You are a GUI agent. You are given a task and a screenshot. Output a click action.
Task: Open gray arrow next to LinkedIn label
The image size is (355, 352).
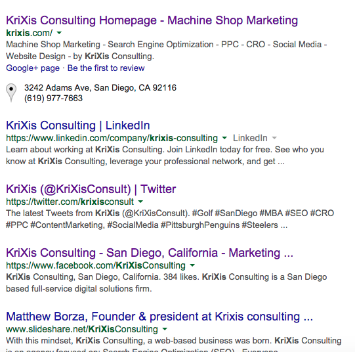pos(274,138)
